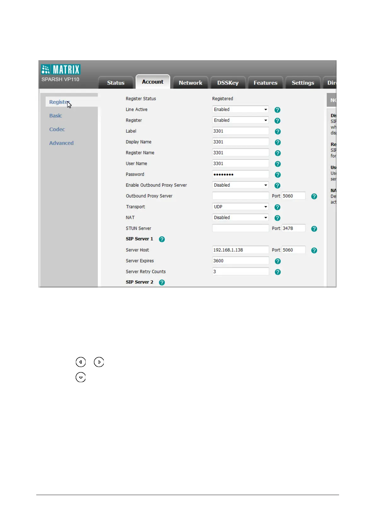Viewport: 375px width, 531px height.
Task: Open help icon beside NAT dropdown
Action: point(277,218)
